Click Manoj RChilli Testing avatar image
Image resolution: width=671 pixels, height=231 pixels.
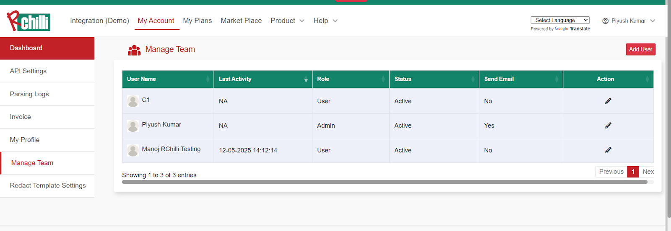point(133,150)
